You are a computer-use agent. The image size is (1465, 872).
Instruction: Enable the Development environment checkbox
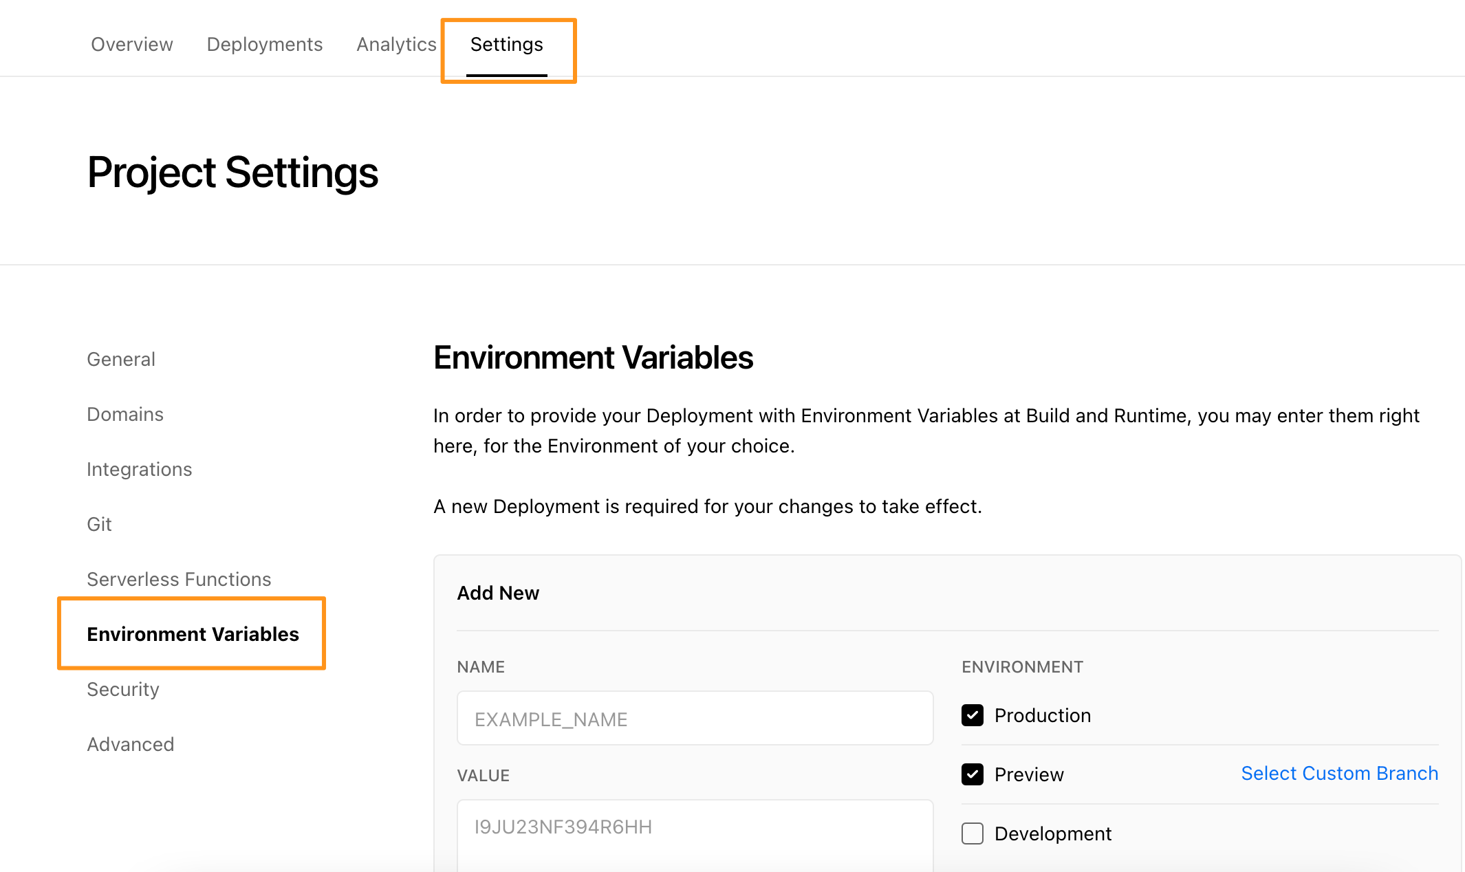[973, 833]
